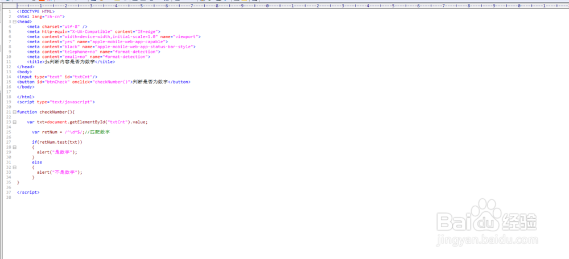Click the script type="text/javascript" line
The image size is (569, 259).
pyautogui.click(x=56, y=102)
